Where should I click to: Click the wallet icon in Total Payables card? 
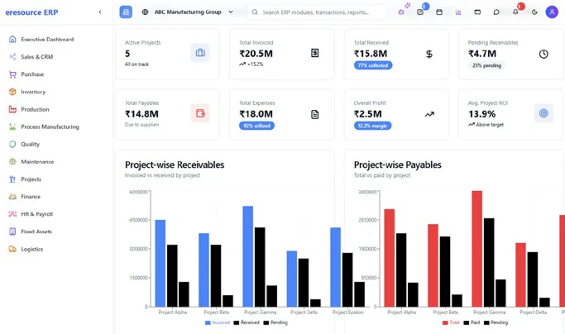pyautogui.click(x=200, y=113)
